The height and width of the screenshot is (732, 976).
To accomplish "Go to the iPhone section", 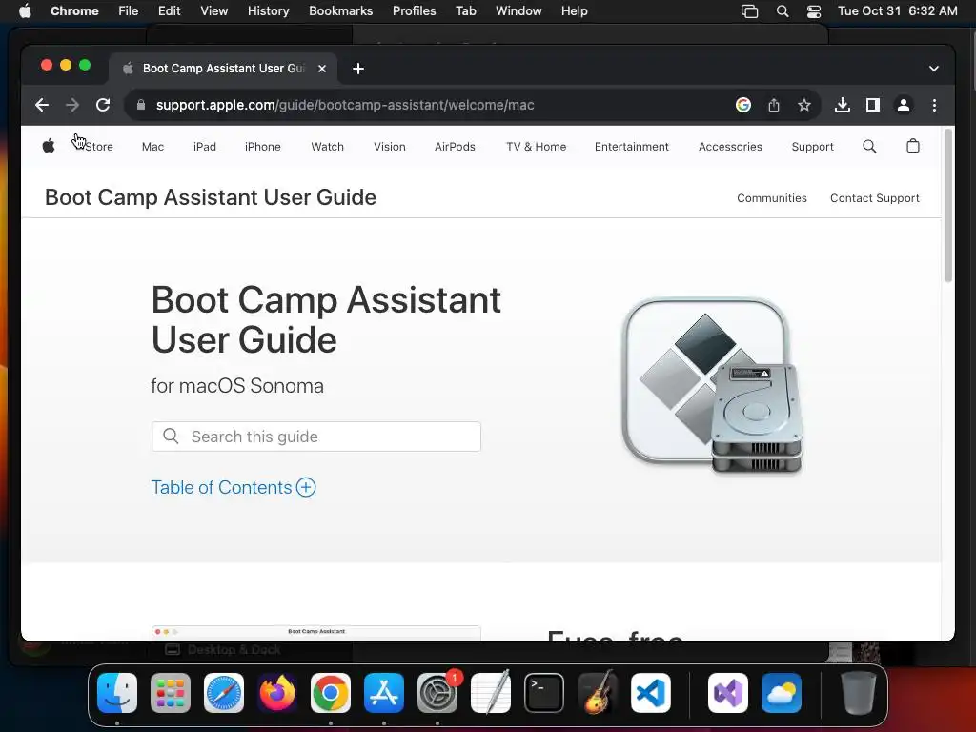I will tap(263, 147).
